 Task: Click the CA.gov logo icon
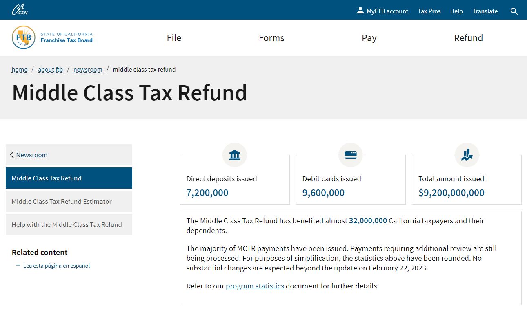(x=20, y=10)
